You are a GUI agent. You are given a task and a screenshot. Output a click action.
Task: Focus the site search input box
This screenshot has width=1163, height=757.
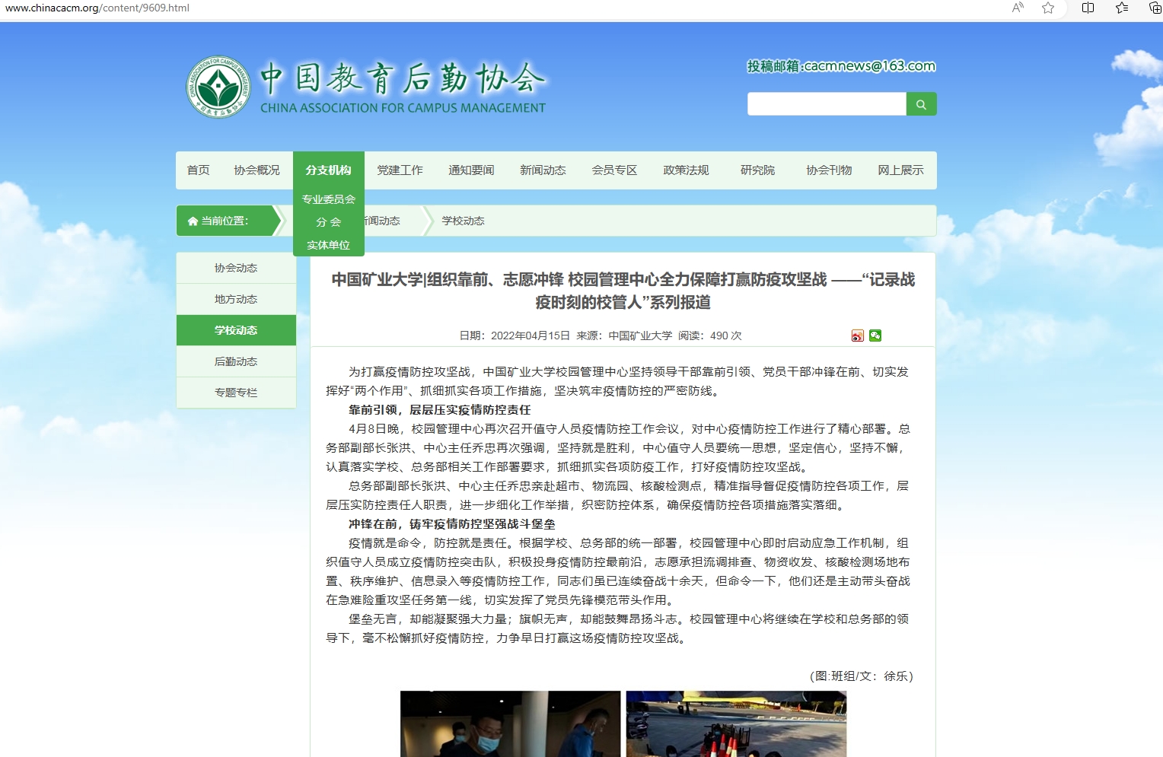(827, 104)
